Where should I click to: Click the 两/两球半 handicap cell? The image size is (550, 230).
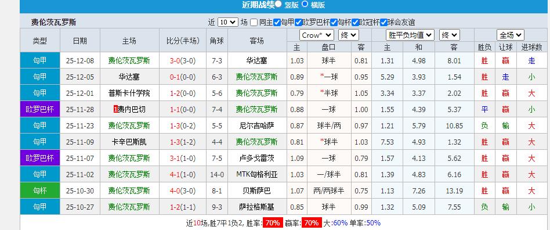[329, 191]
